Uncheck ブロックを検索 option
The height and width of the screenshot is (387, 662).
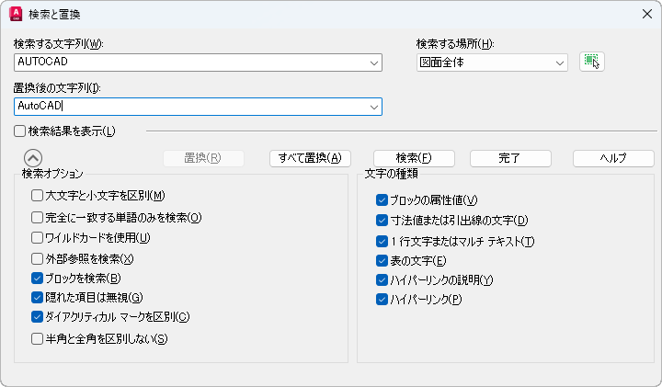38,278
